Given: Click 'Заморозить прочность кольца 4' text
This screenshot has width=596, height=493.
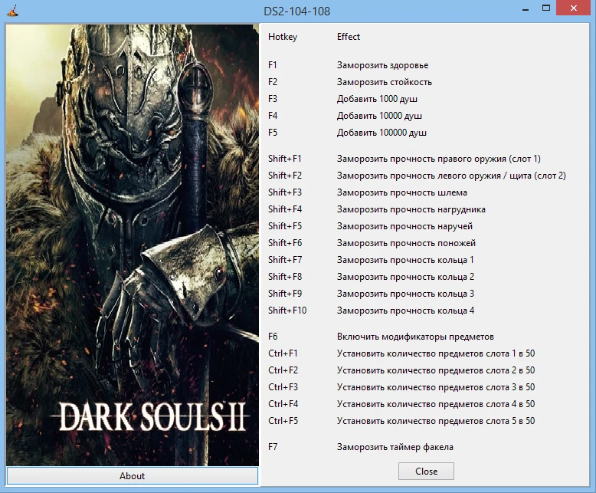Looking at the screenshot, I should tap(405, 311).
